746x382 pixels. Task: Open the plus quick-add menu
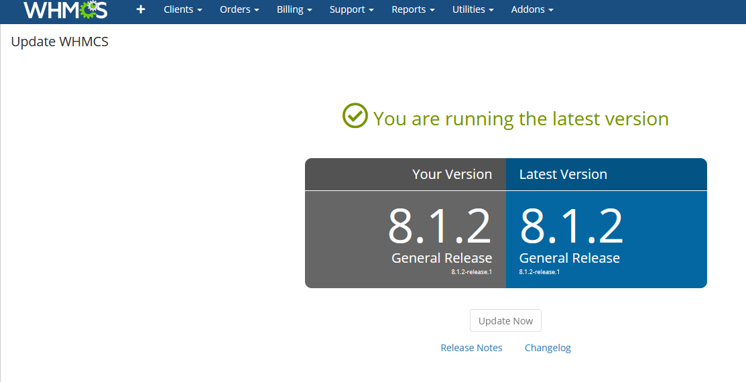[140, 9]
